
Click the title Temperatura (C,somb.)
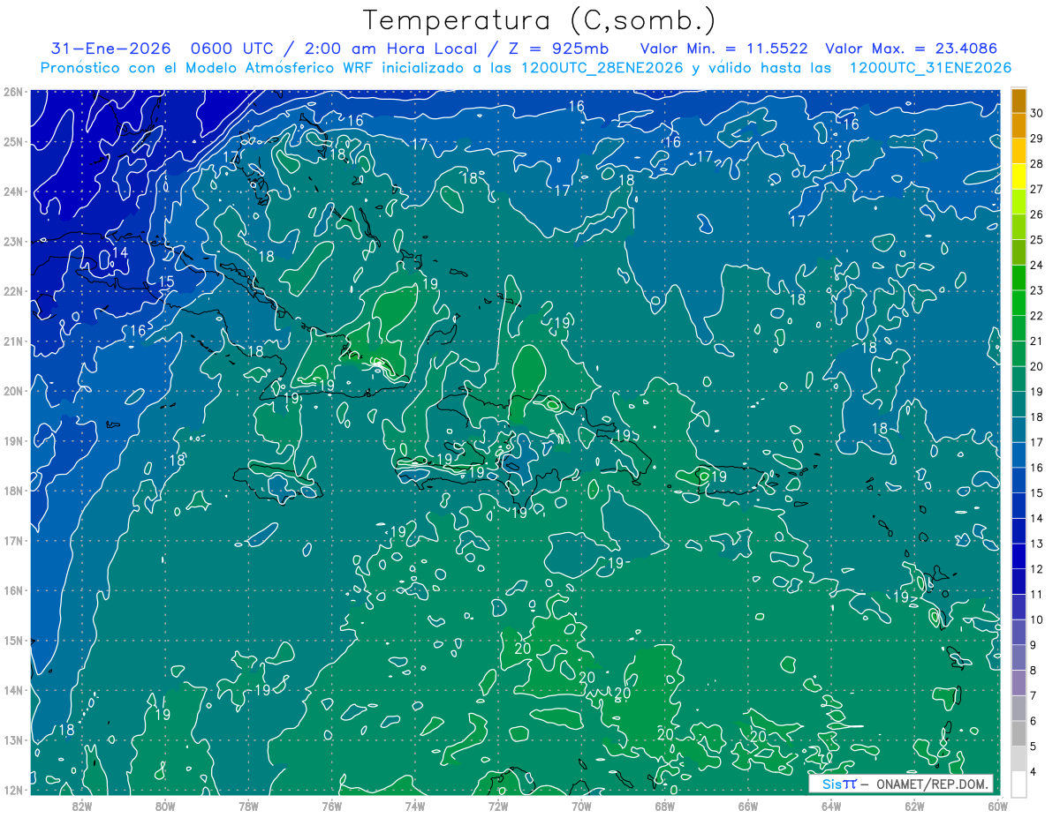tap(540, 20)
